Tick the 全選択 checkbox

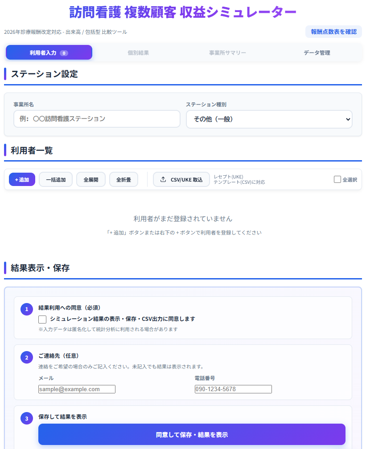[x=337, y=179]
